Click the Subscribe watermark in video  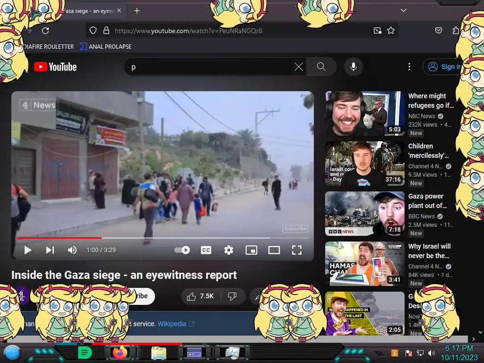pyautogui.click(x=295, y=229)
